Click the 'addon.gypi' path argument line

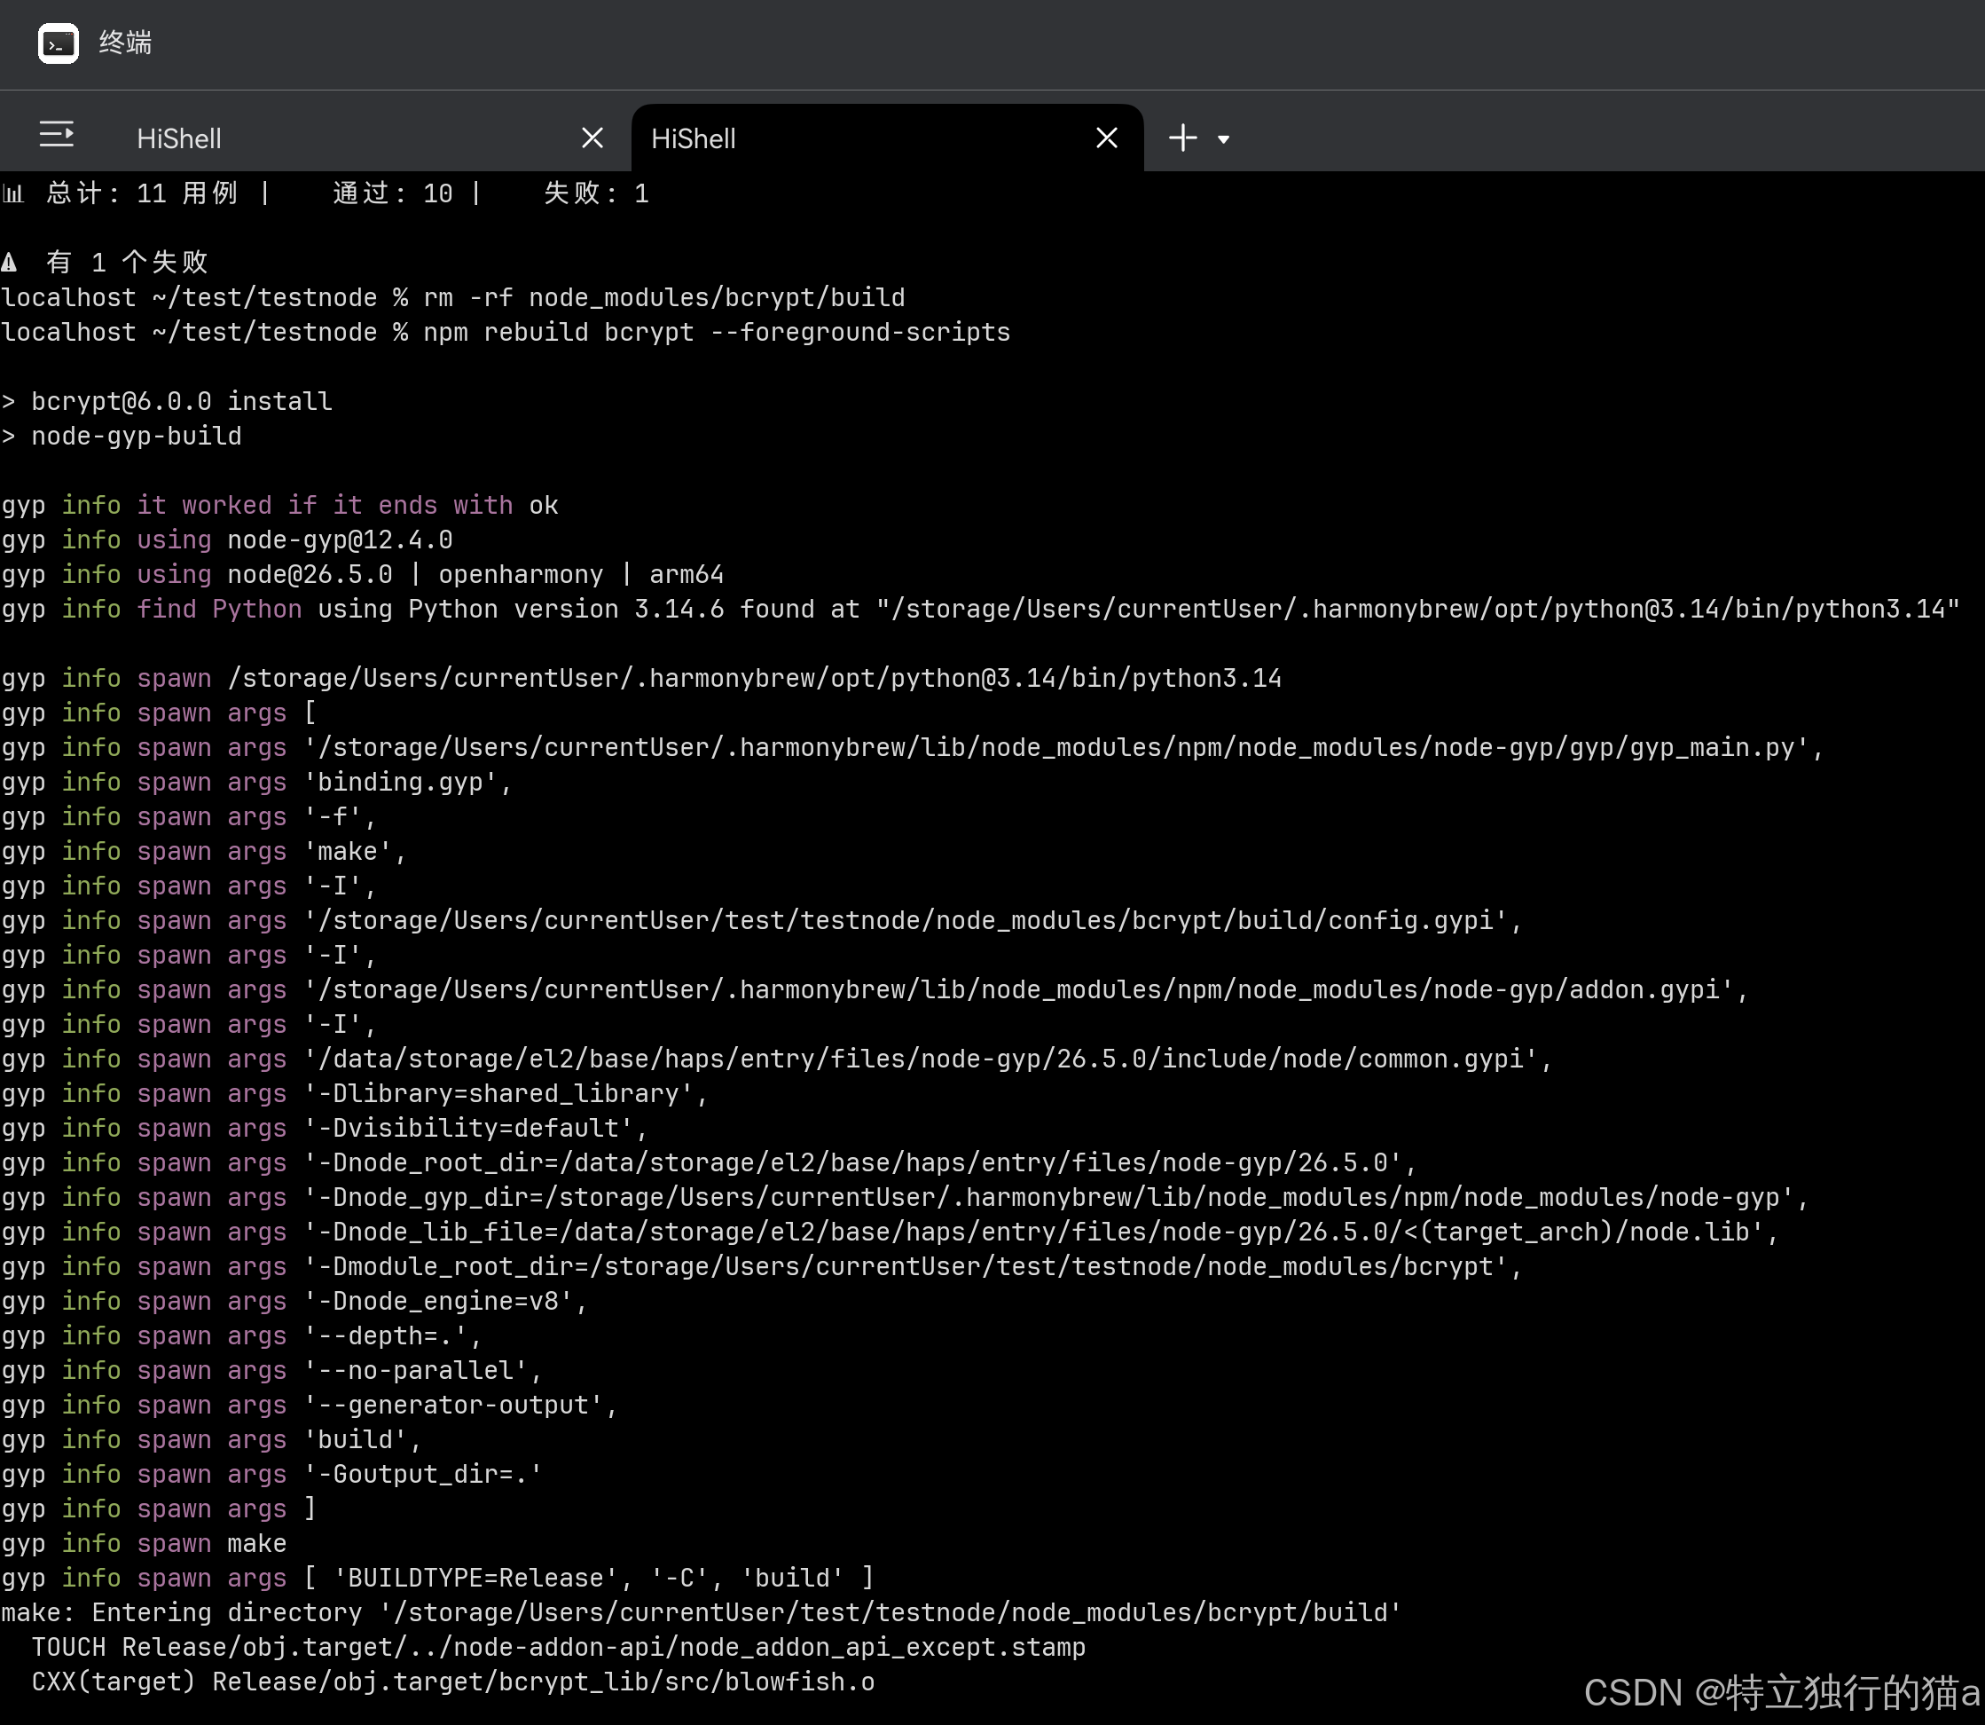click(x=875, y=990)
